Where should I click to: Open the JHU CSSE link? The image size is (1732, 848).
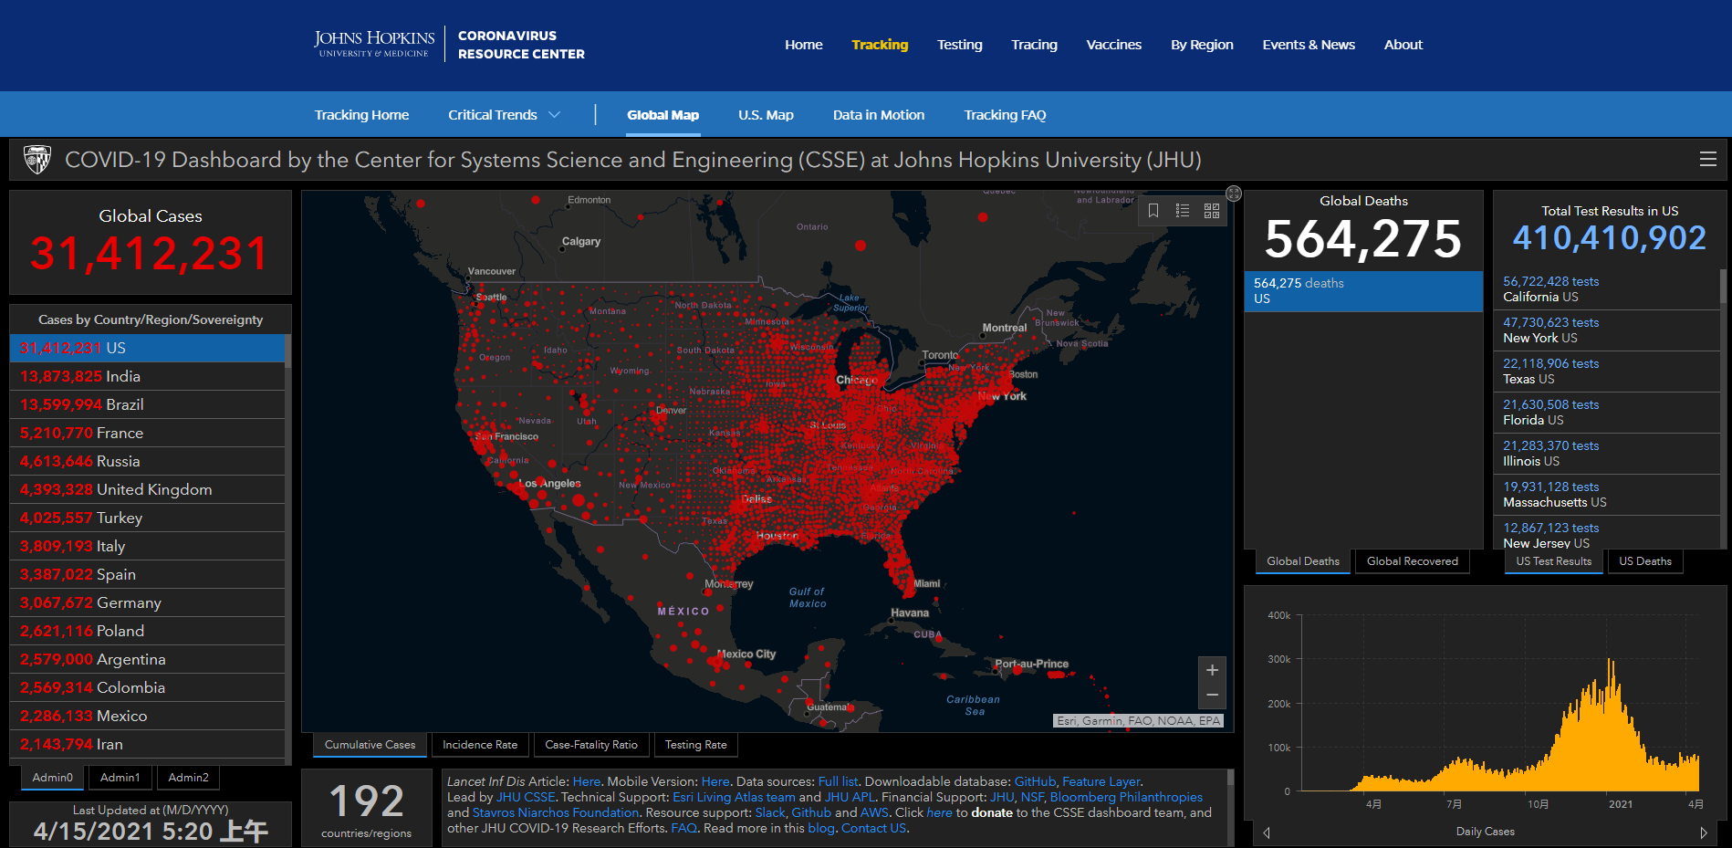click(x=526, y=797)
